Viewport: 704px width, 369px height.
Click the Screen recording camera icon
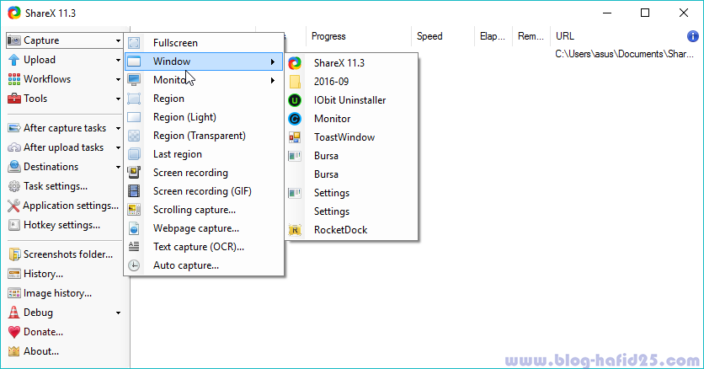[134, 173]
